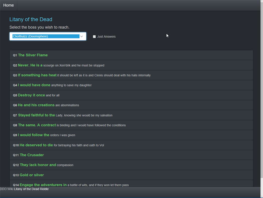Open the boss selection dropdown
263x198 pixels.
pos(48,36)
